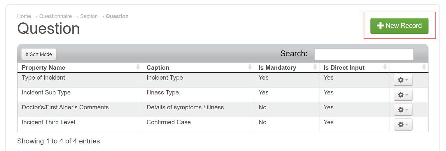Open gear menu for Doctor's/First Aider's Comments row

coord(403,110)
